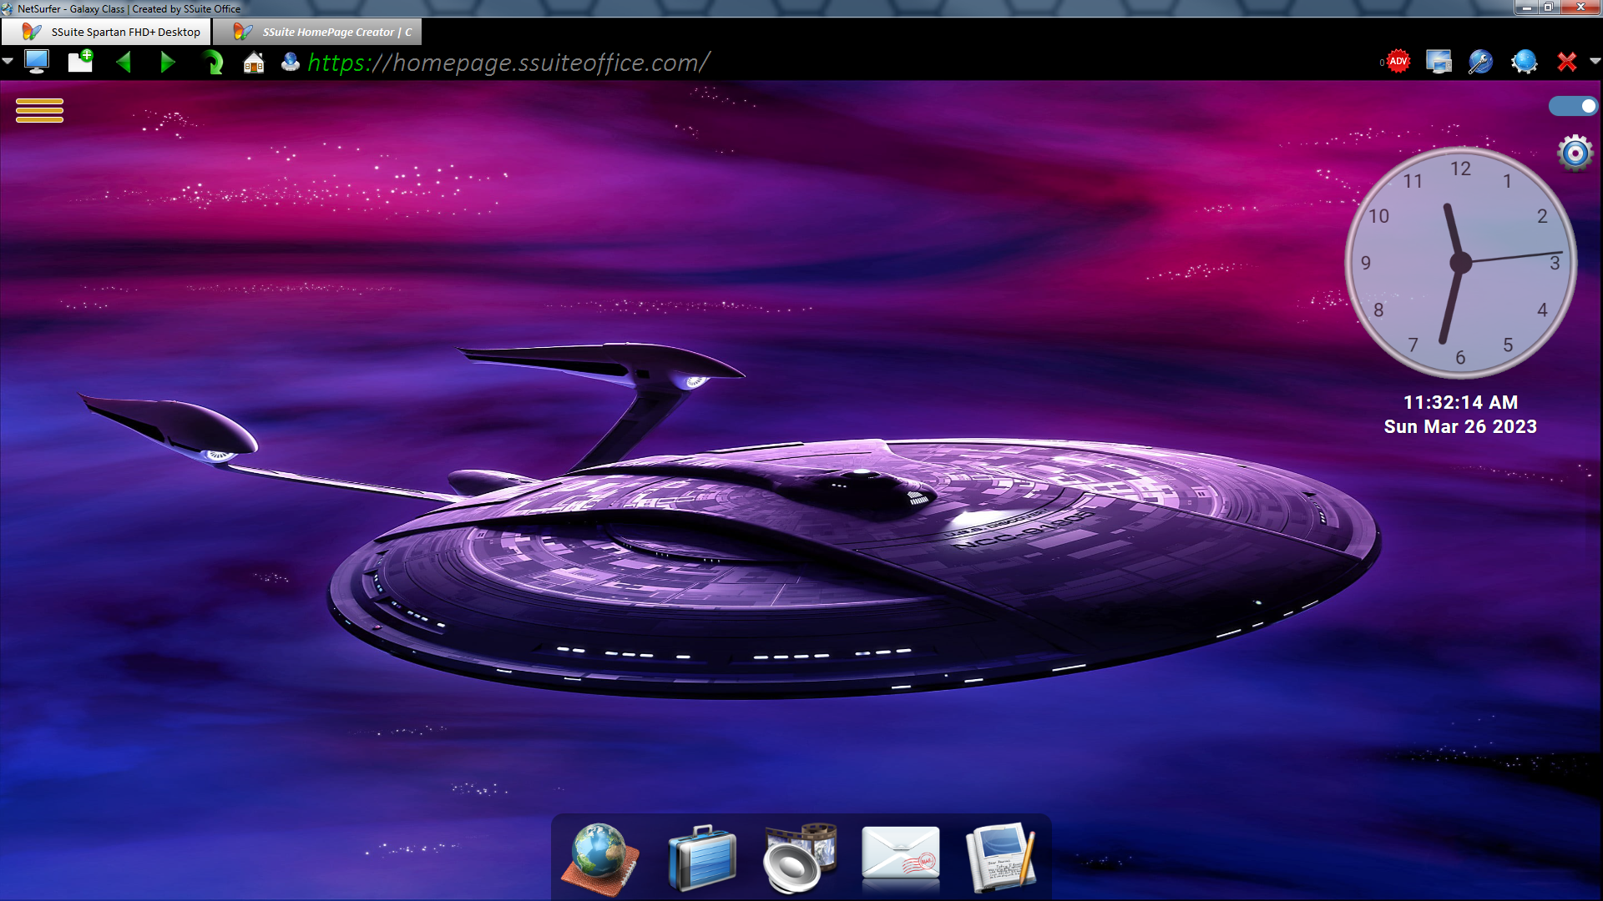Go back with green left arrow

pos(124,63)
